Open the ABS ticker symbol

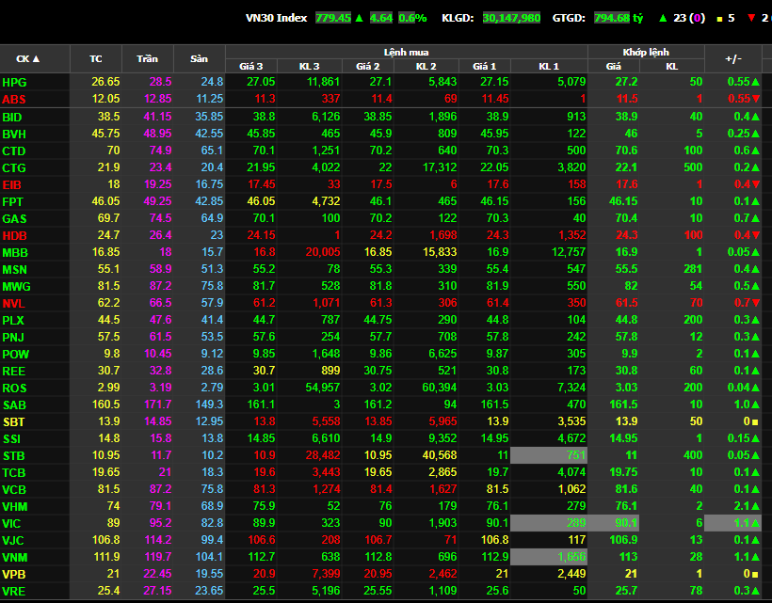tap(14, 100)
